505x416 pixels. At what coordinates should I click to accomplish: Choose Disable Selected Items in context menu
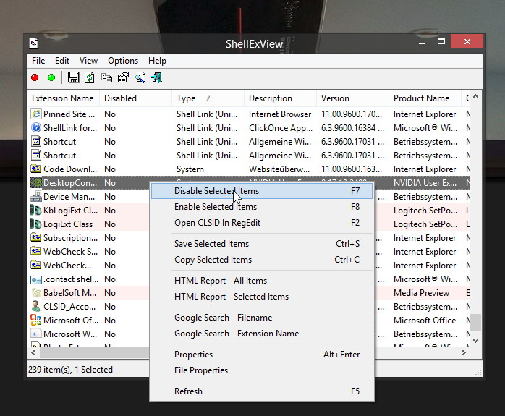point(262,191)
